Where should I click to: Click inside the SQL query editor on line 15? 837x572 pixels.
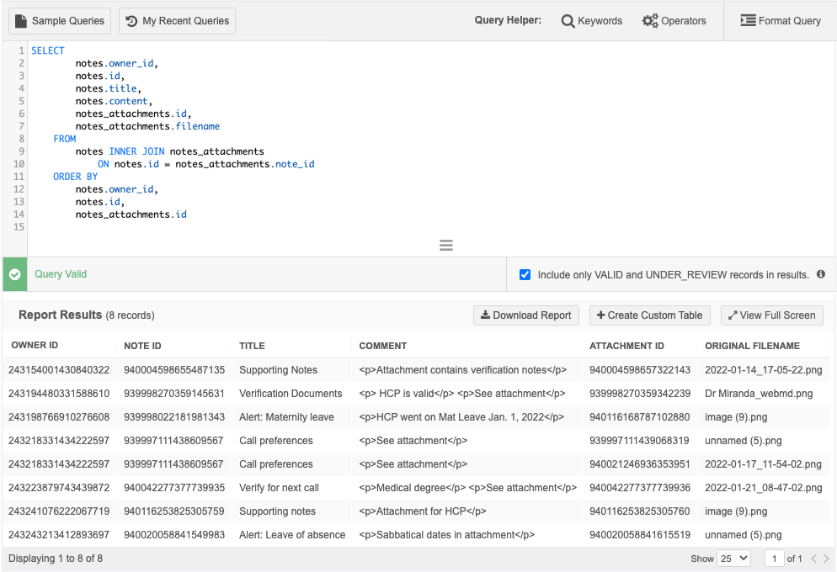[253, 227]
